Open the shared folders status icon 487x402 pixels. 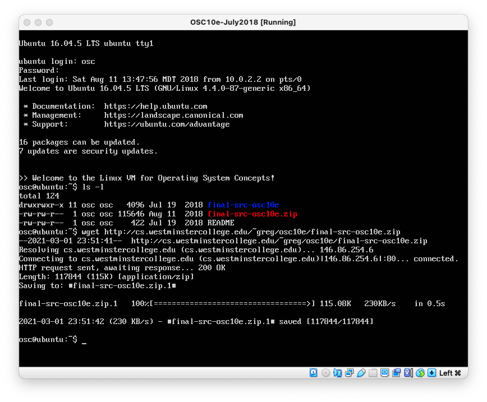tap(373, 373)
